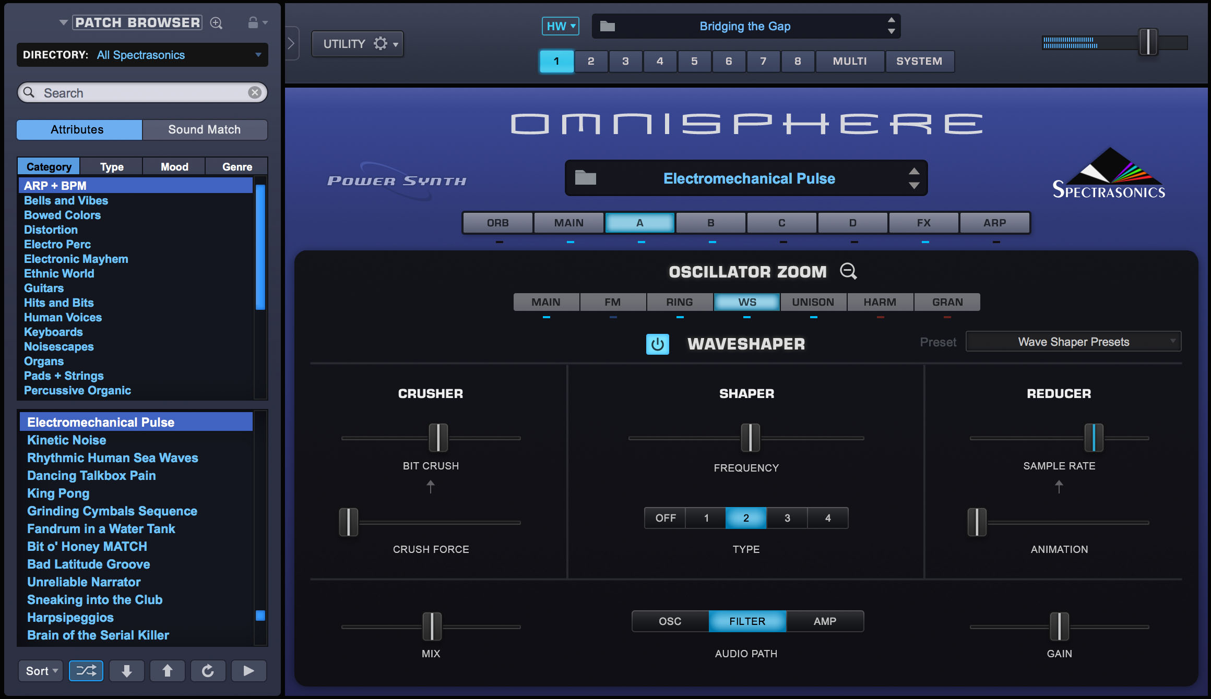Click the next patch down arrow
Viewport: 1211px width, 699px height.
pos(127,671)
